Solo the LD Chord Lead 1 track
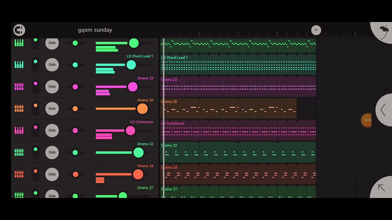The height and width of the screenshot is (220, 392). (x=52, y=64)
